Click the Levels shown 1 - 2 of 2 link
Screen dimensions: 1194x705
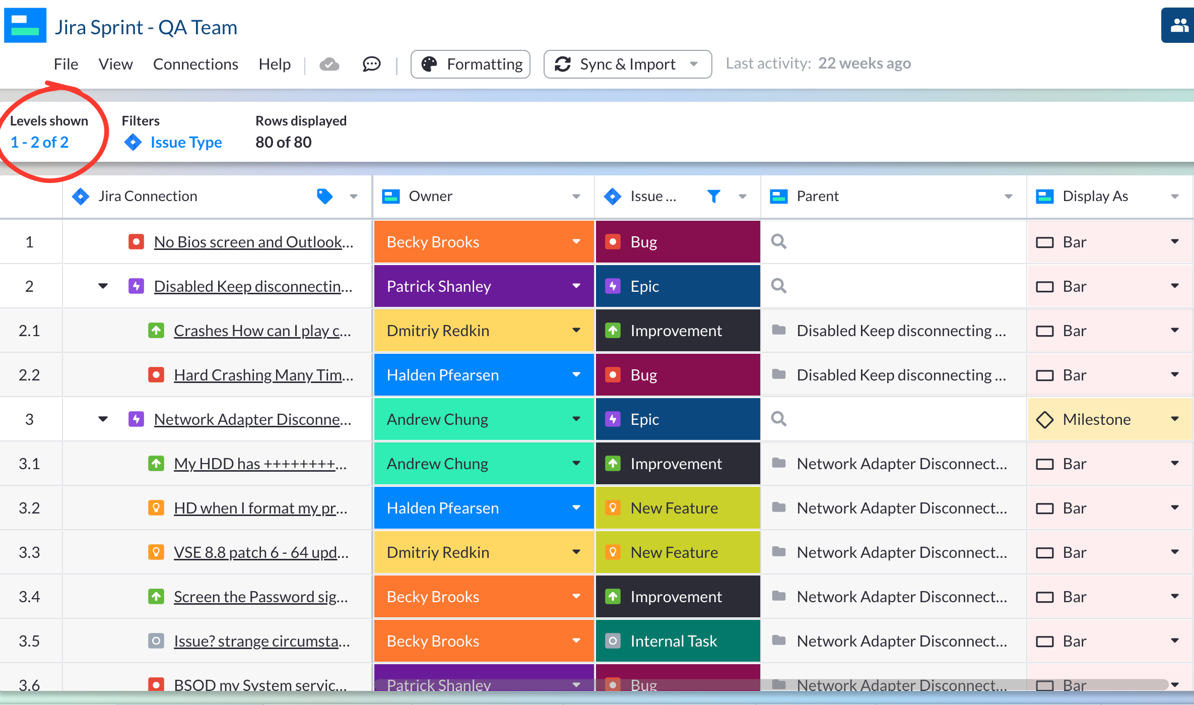(39, 142)
